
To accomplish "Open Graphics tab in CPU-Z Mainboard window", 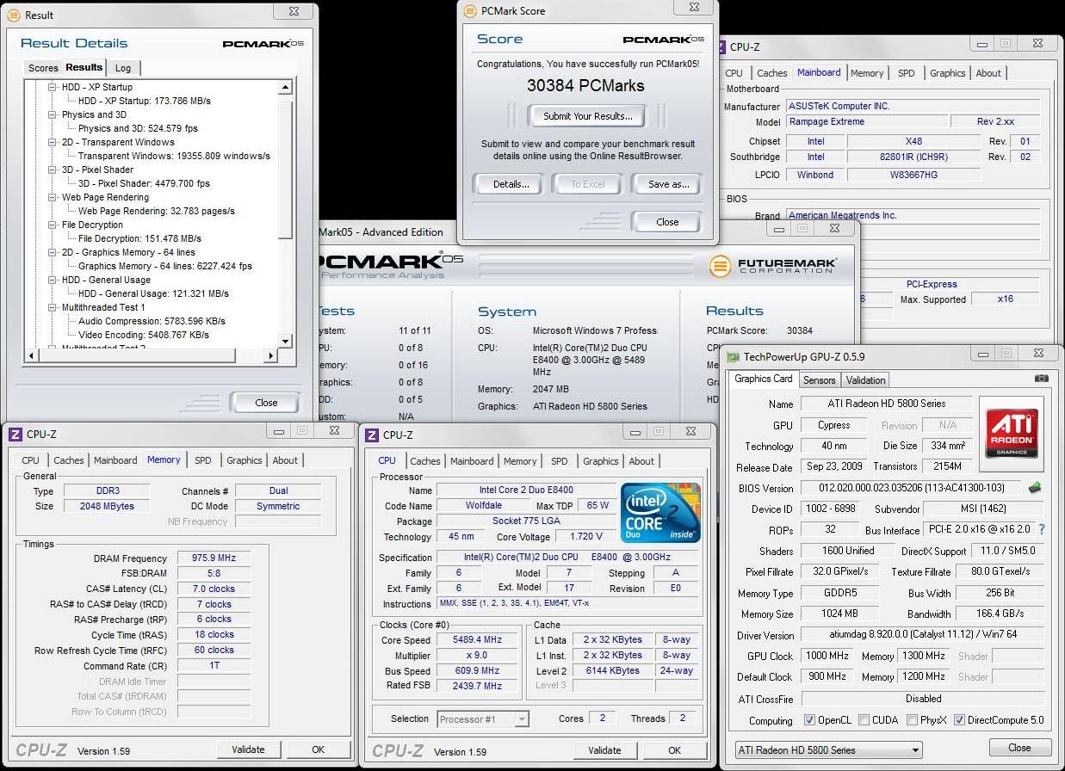I will click(947, 73).
